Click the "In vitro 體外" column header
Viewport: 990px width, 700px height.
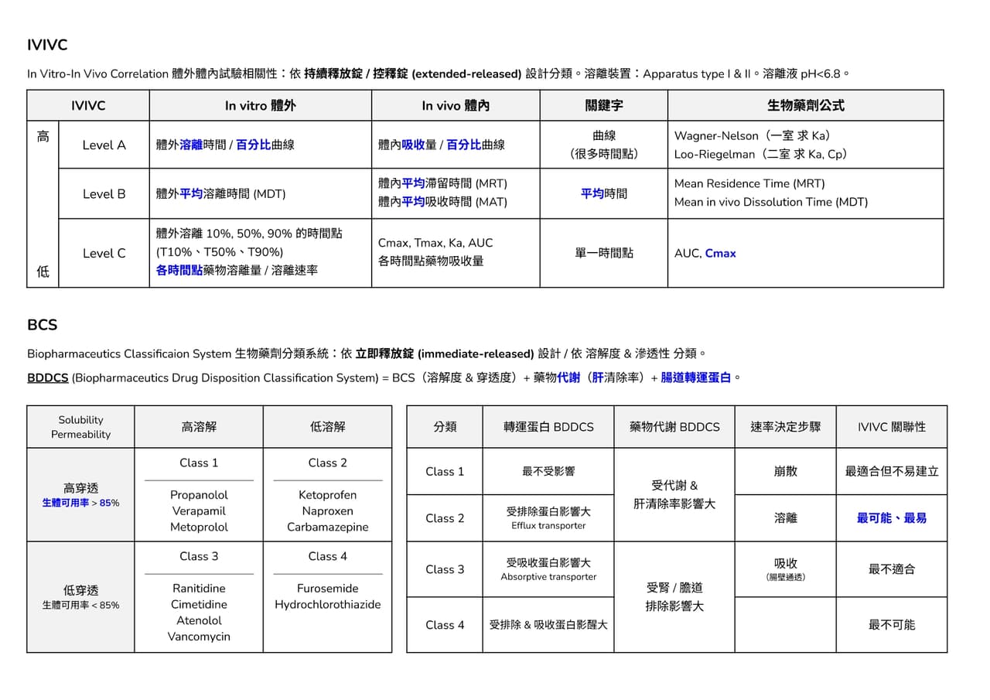pyautogui.click(x=260, y=106)
